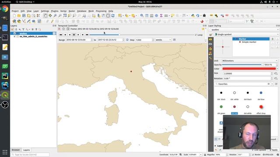The height and width of the screenshot is (157, 280).
Task: Collapse the Marker symbol tree node
Action: [x=234, y=39]
